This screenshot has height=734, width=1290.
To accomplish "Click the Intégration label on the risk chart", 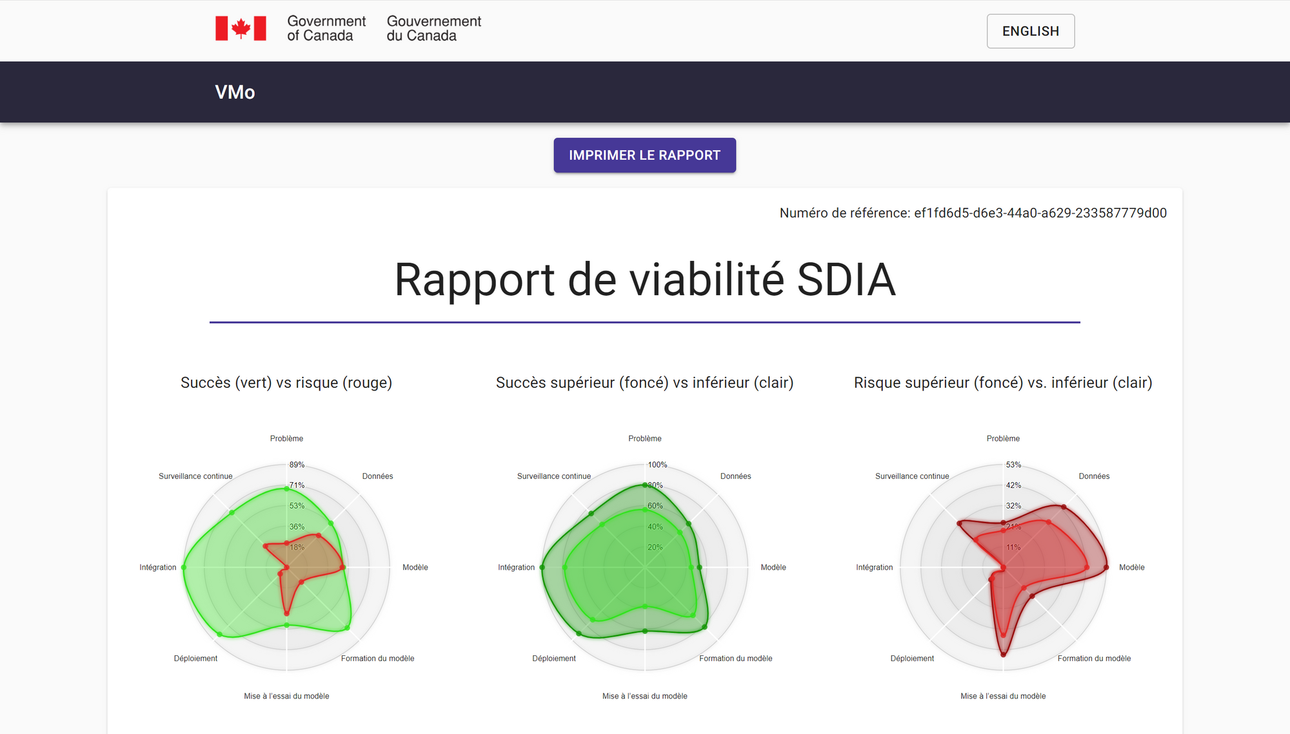I will [875, 567].
